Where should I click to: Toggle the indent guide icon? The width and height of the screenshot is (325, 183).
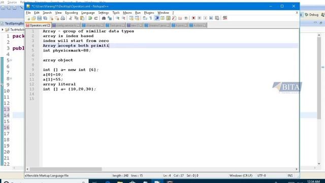click(x=157, y=18)
